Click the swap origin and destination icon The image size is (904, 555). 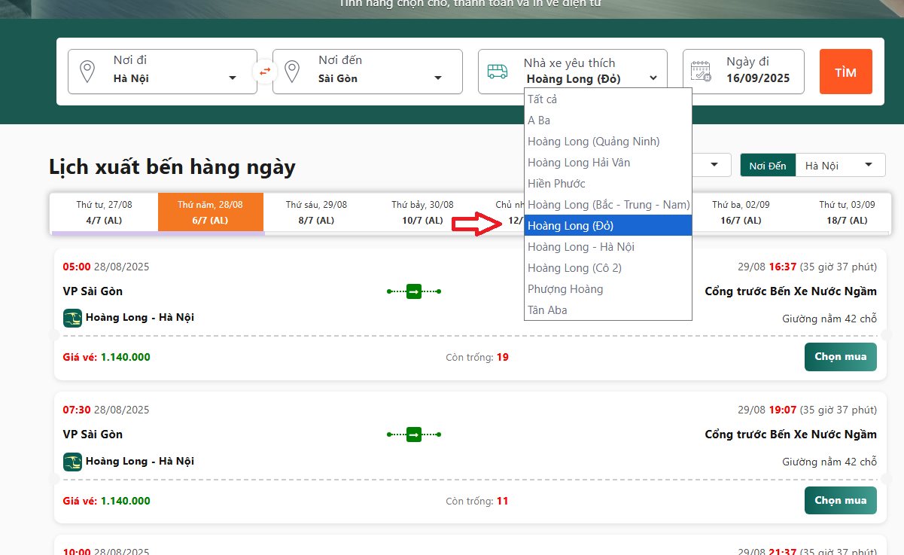pos(265,72)
